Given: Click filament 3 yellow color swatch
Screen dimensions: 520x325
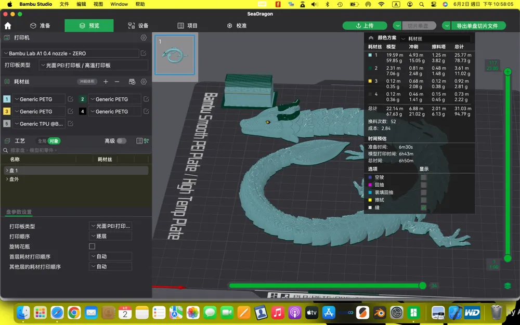Looking at the screenshot, I should tap(7, 111).
